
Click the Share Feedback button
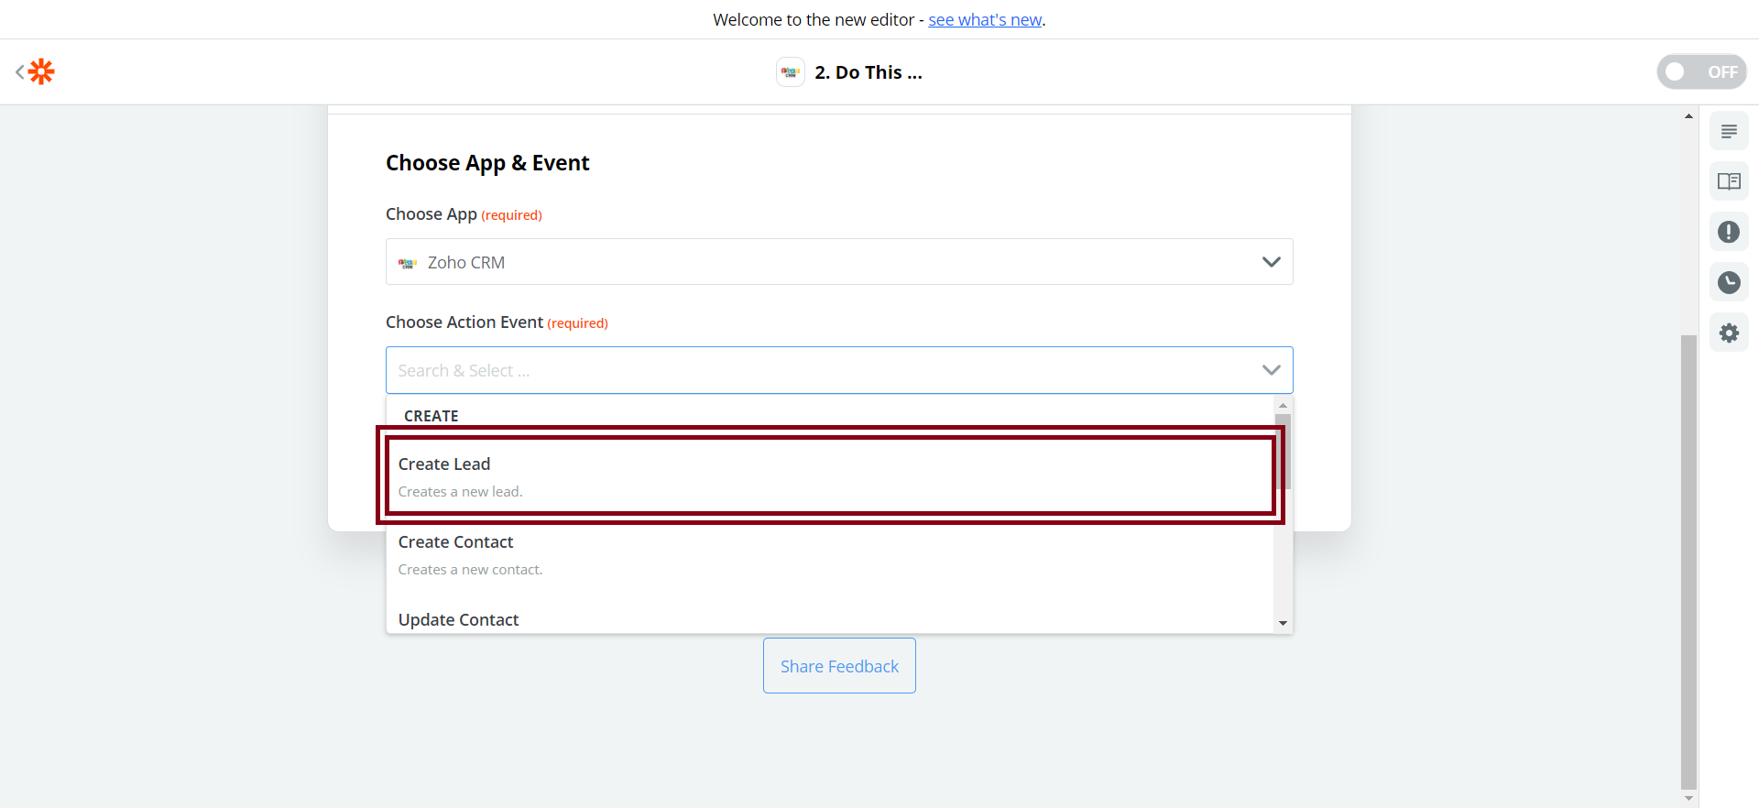pyautogui.click(x=839, y=666)
